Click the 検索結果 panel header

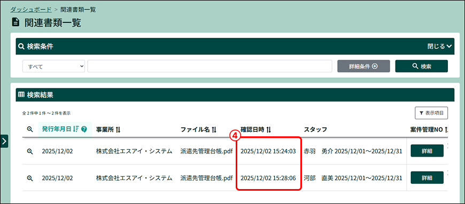[x=235, y=95]
